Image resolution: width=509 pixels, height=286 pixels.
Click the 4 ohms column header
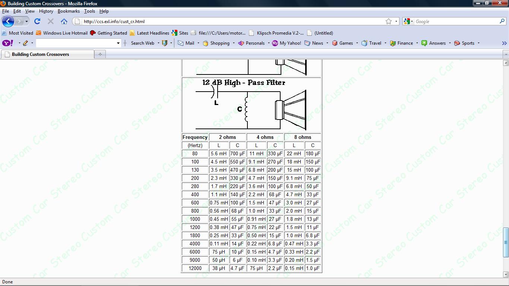pyautogui.click(x=265, y=137)
